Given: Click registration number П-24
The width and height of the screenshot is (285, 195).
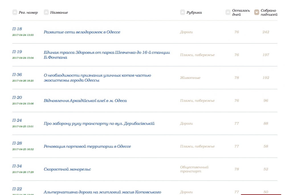Looking at the screenshot, I should pyautogui.click(x=17, y=120).
